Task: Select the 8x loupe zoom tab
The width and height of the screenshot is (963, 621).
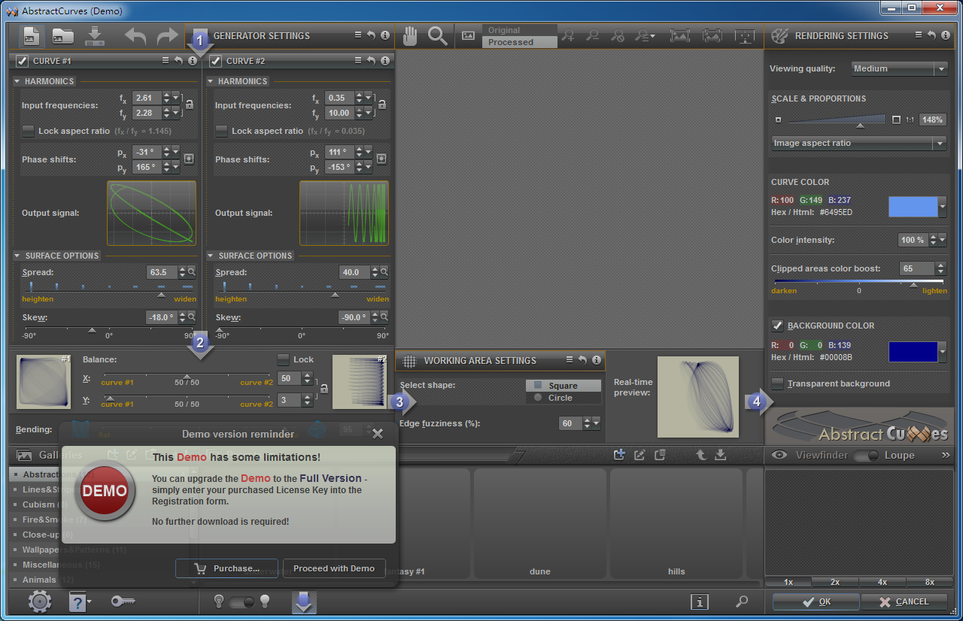Action: tap(930, 582)
